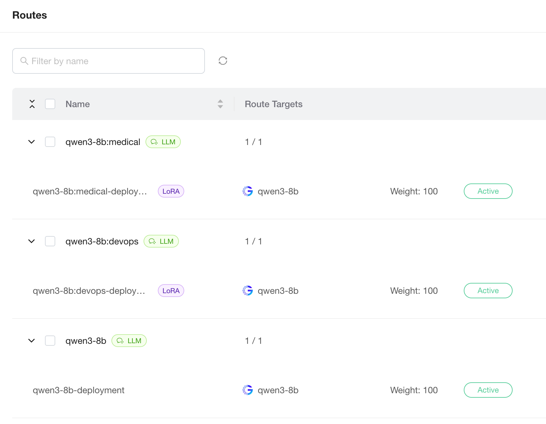546x424 pixels.
Task: Click the refresh routes icon
Action: [223, 61]
